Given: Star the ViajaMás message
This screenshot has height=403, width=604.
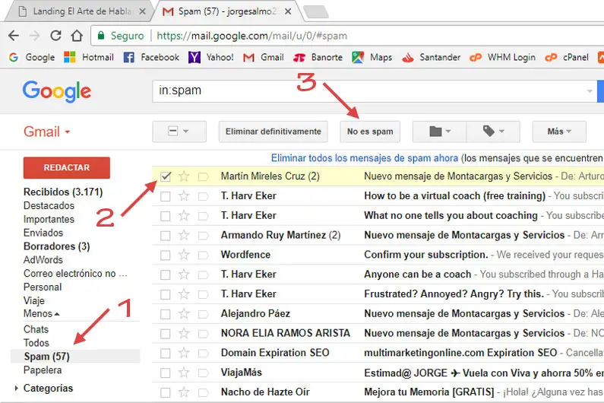Looking at the screenshot, I should coord(184,373).
